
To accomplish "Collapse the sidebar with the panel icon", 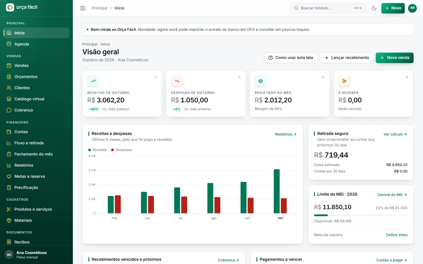I will point(83,8).
